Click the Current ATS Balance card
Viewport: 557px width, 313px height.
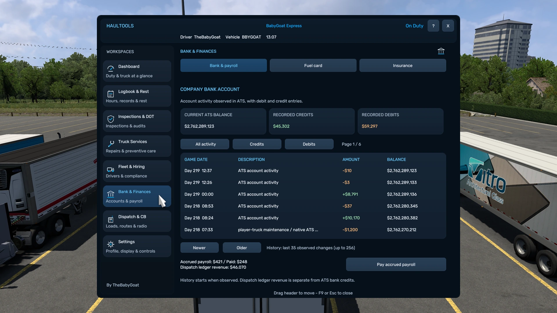(223, 121)
